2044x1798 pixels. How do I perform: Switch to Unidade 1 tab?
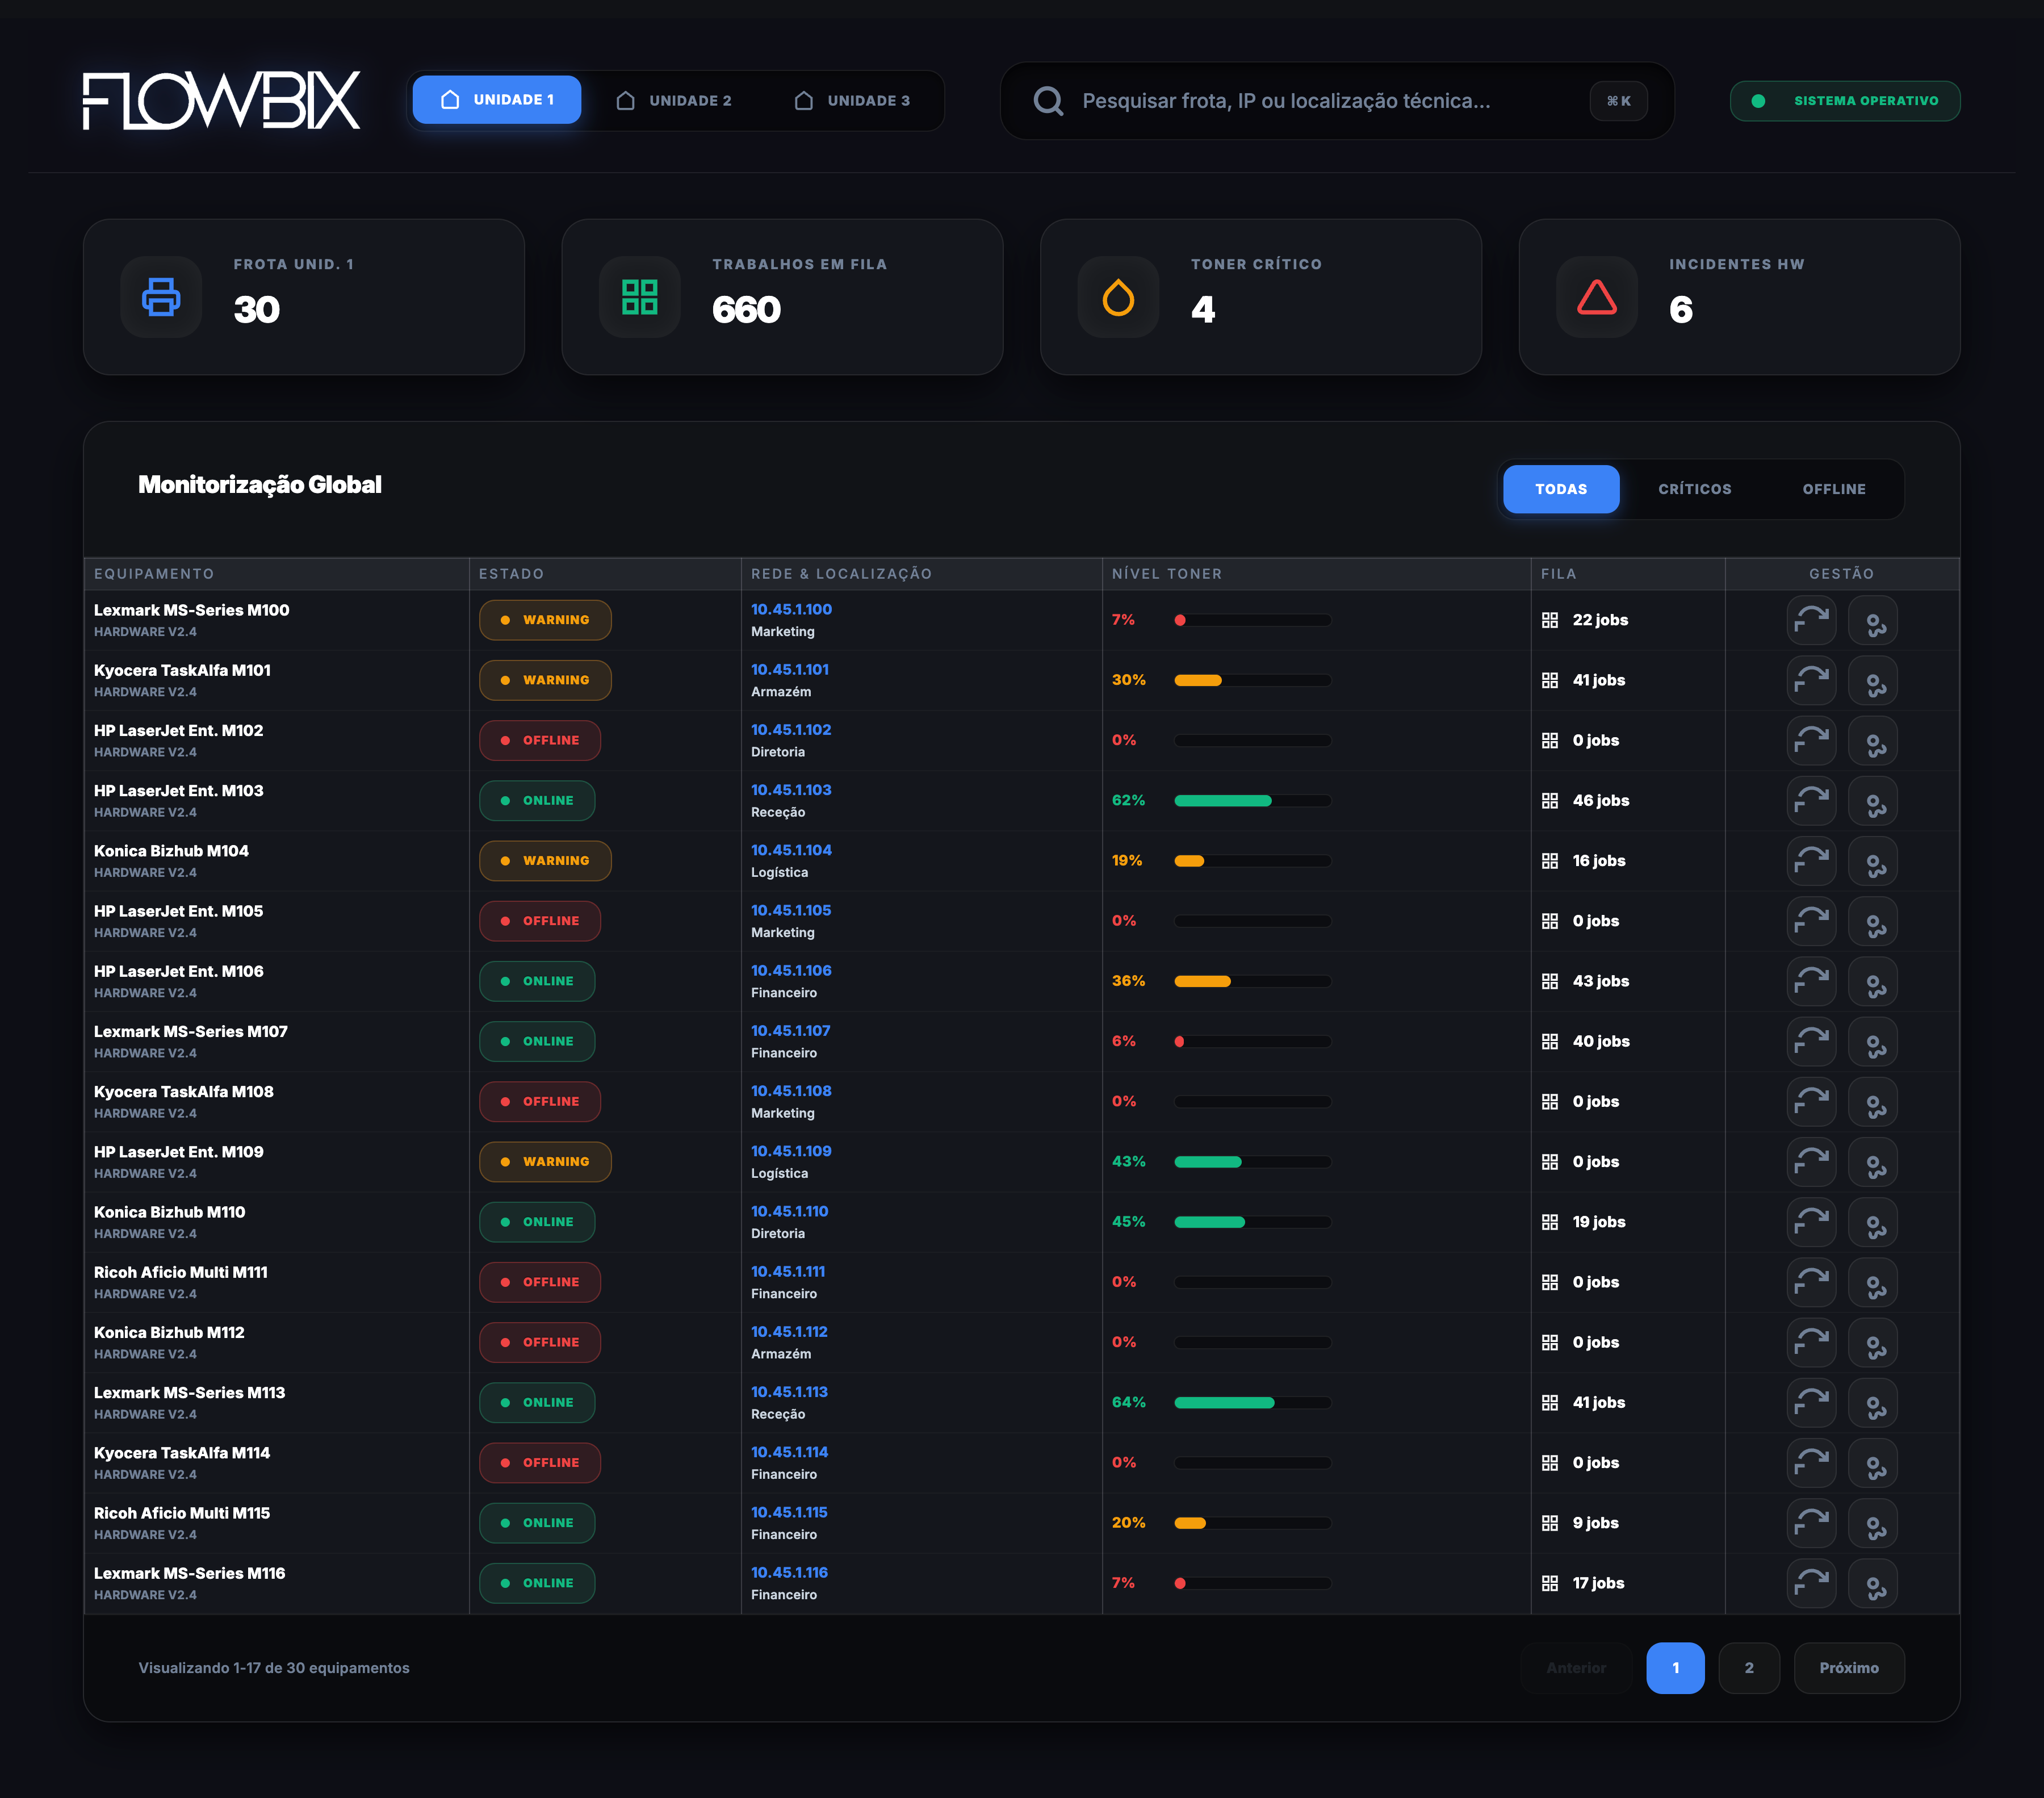pyautogui.click(x=497, y=100)
